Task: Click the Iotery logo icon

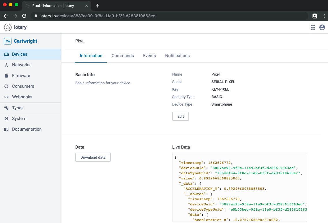Action: tap(8, 27)
